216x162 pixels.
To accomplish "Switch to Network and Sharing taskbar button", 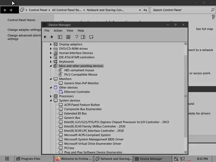I will (x=113, y=159).
